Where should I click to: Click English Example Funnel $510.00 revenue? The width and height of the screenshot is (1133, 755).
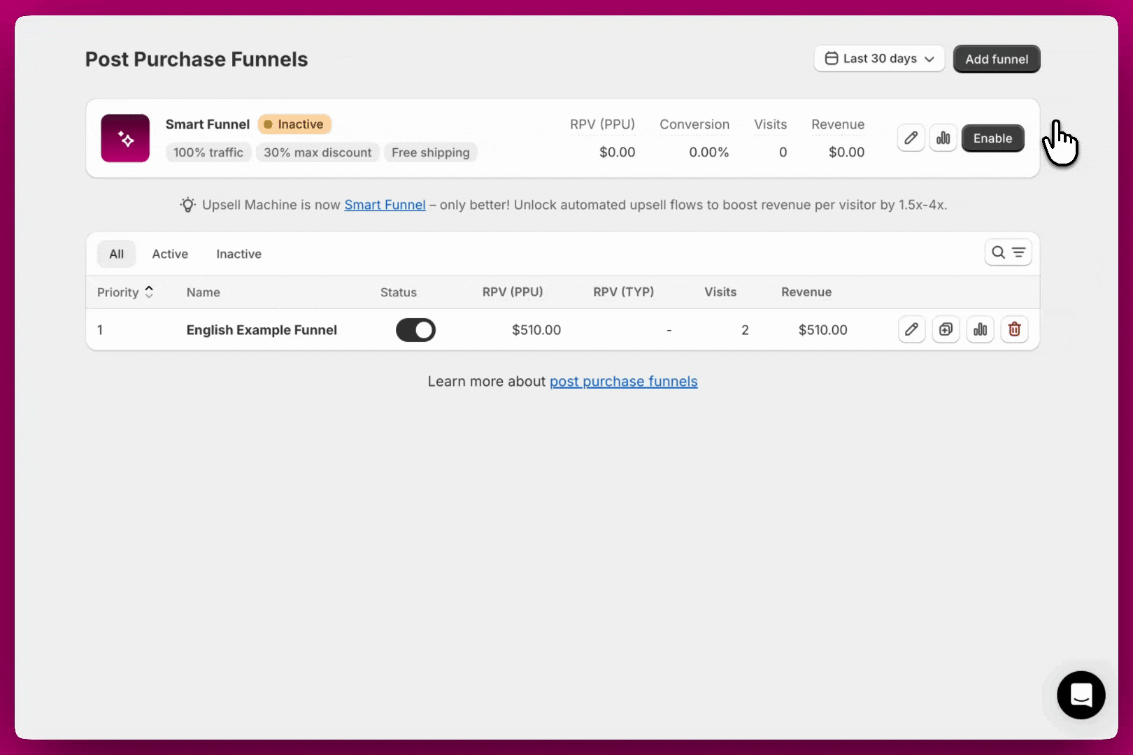[823, 330]
